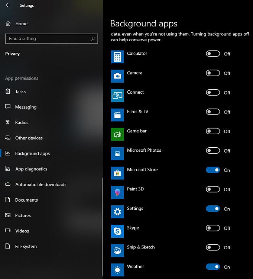Enable Films & TV background toggle
Viewport: 253px width, 279px height.
click(213, 112)
